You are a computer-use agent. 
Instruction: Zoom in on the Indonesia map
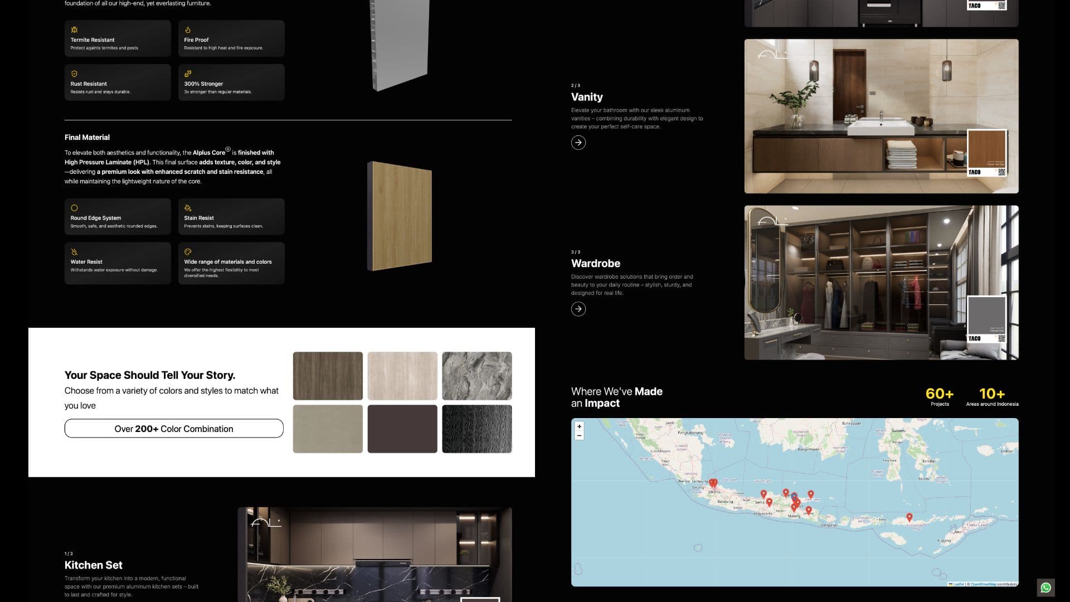[580, 427]
